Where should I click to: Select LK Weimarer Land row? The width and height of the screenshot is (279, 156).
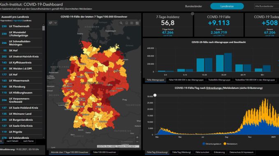[21, 114]
